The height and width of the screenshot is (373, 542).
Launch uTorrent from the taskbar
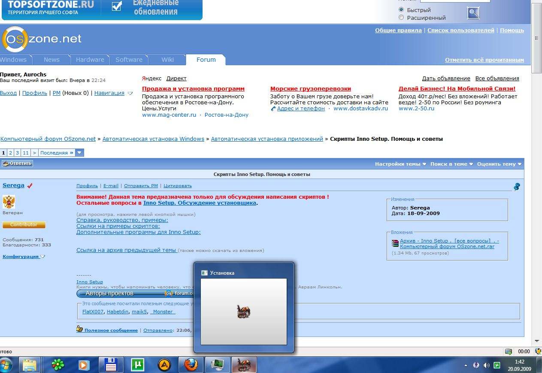137,365
